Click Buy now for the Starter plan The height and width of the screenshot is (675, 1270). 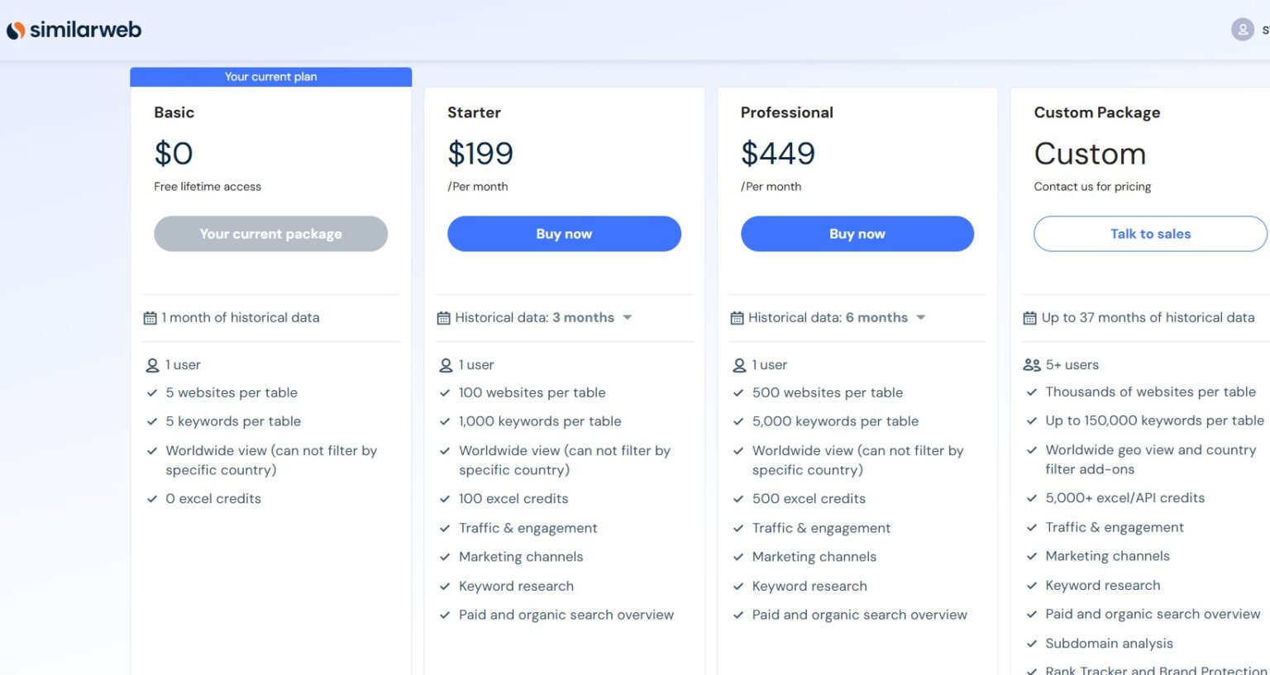[564, 234]
